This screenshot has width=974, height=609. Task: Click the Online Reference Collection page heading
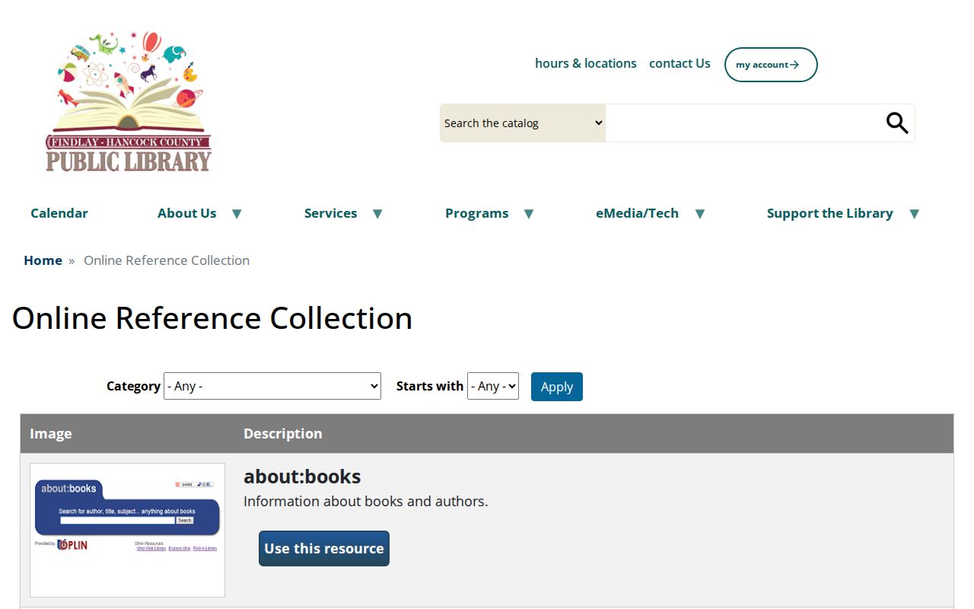point(212,317)
